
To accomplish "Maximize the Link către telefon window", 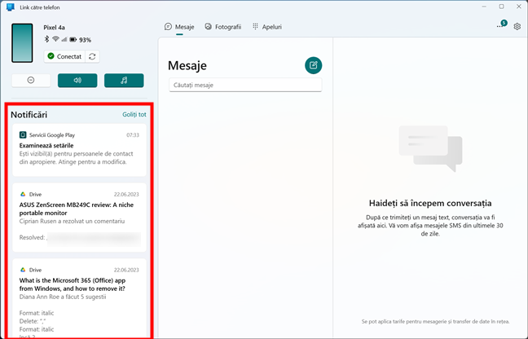I will click(501, 7).
